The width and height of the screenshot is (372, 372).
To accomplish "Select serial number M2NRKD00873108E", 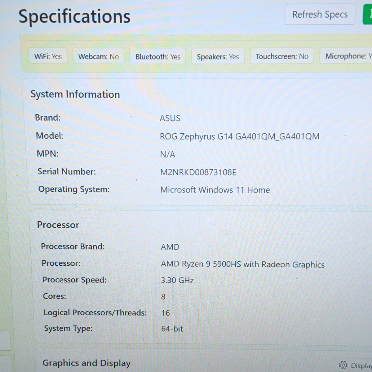I will click(x=198, y=172).
